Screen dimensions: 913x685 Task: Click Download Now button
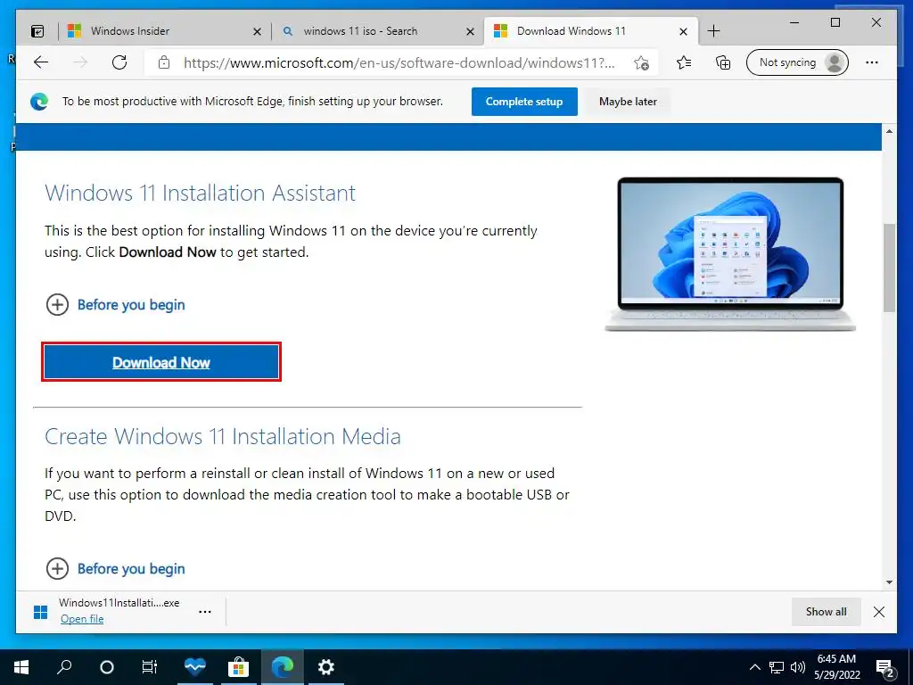pos(161,362)
